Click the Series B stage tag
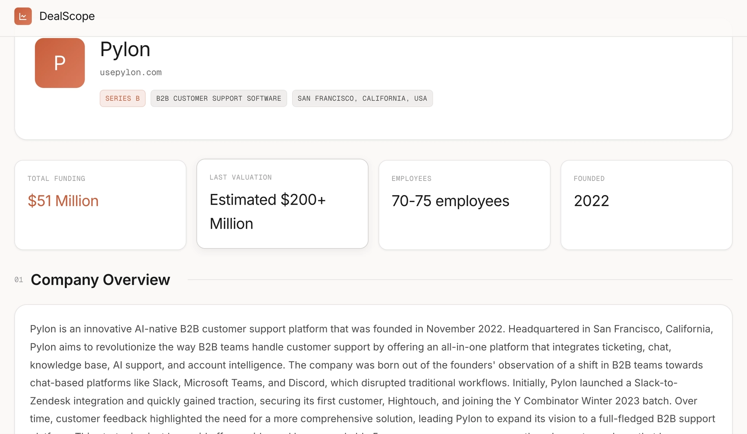 123,98
